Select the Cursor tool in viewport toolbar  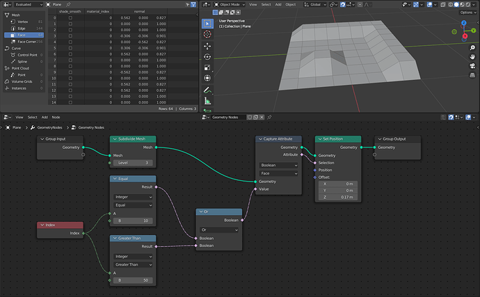207,34
